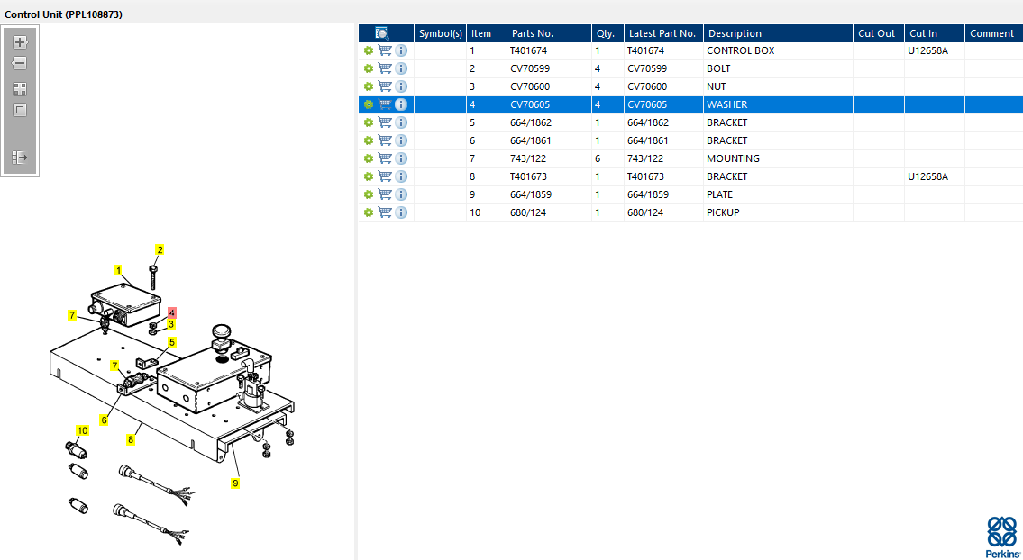Screen dimensions: 1023x560
Task: Open info icon for PLATE row
Action: 401,194
